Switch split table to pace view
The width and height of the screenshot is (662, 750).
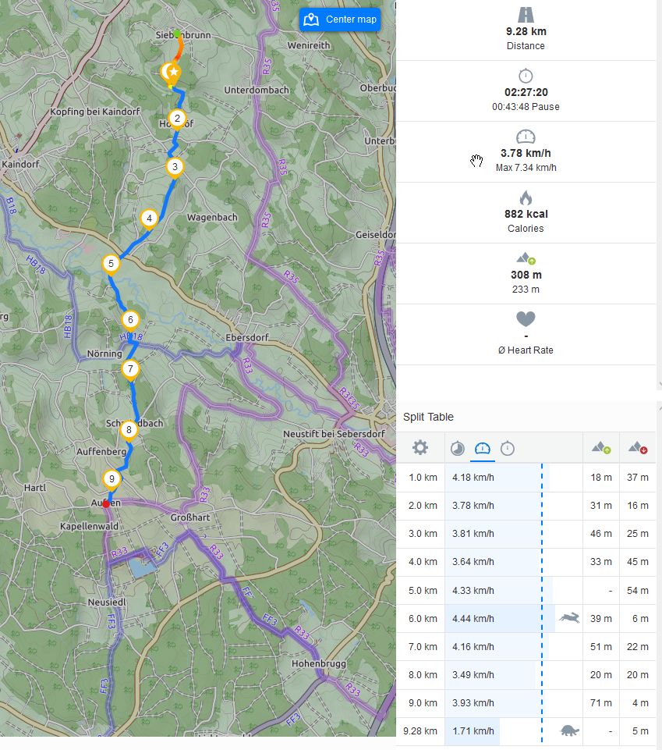458,447
